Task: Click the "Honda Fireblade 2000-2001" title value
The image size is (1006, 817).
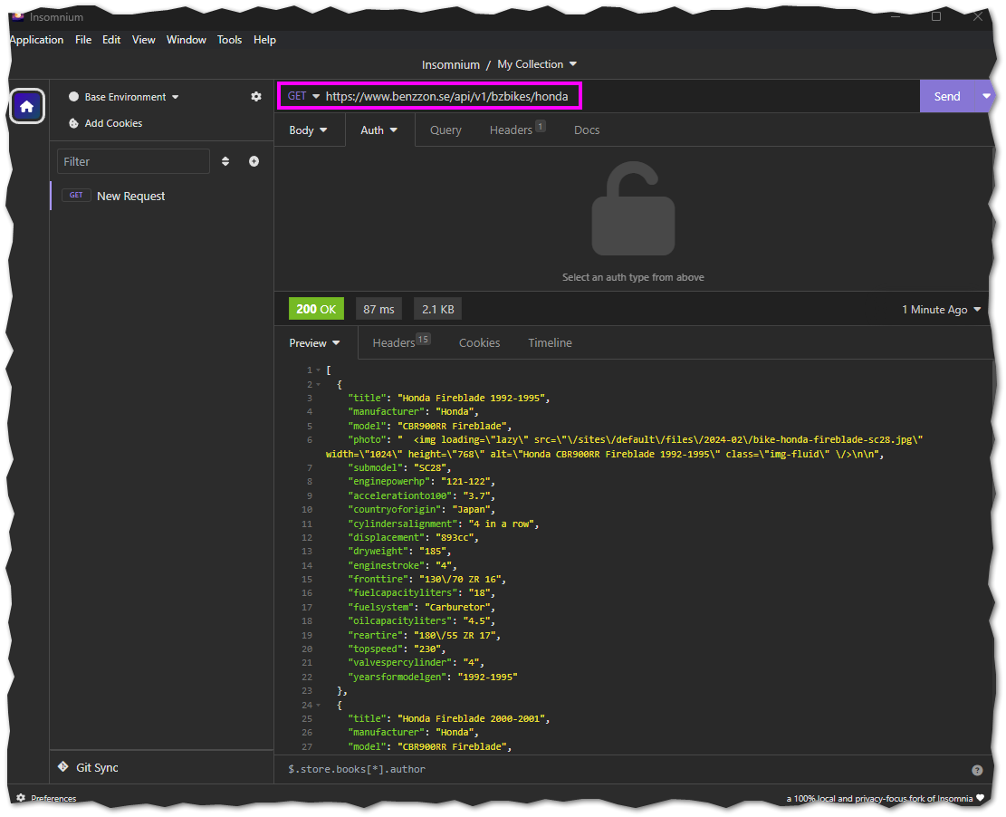Action: click(472, 719)
